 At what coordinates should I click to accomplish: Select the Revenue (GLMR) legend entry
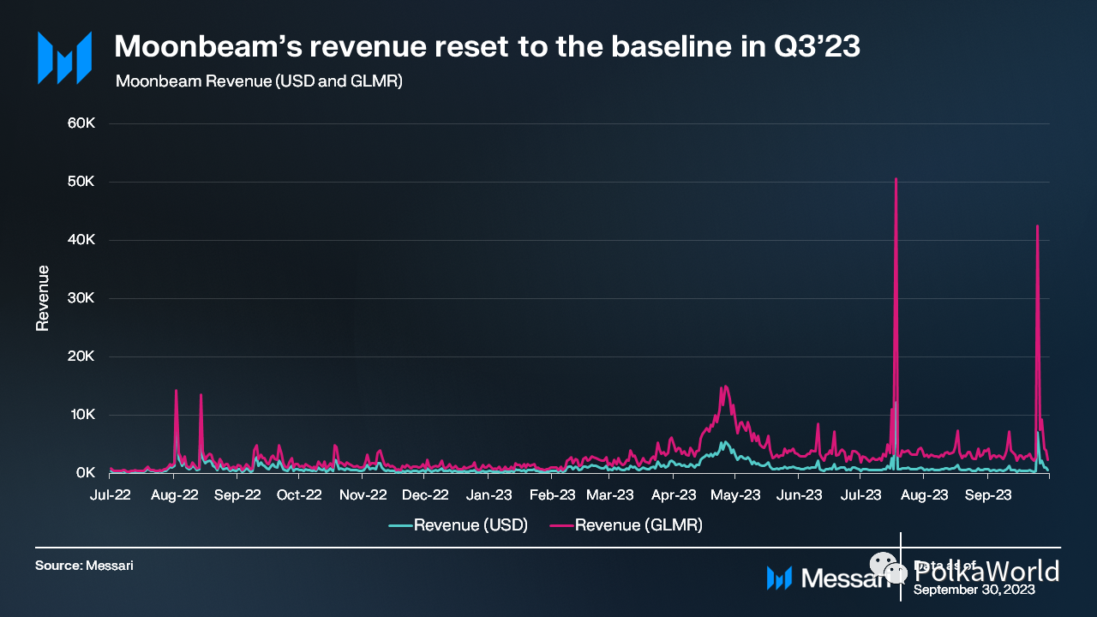(626, 525)
